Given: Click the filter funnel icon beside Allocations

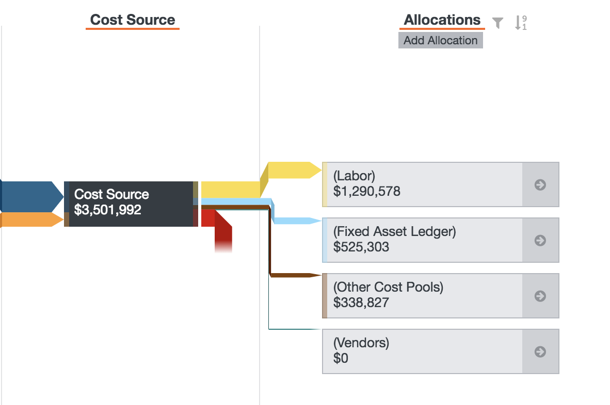Looking at the screenshot, I should (497, 23).
